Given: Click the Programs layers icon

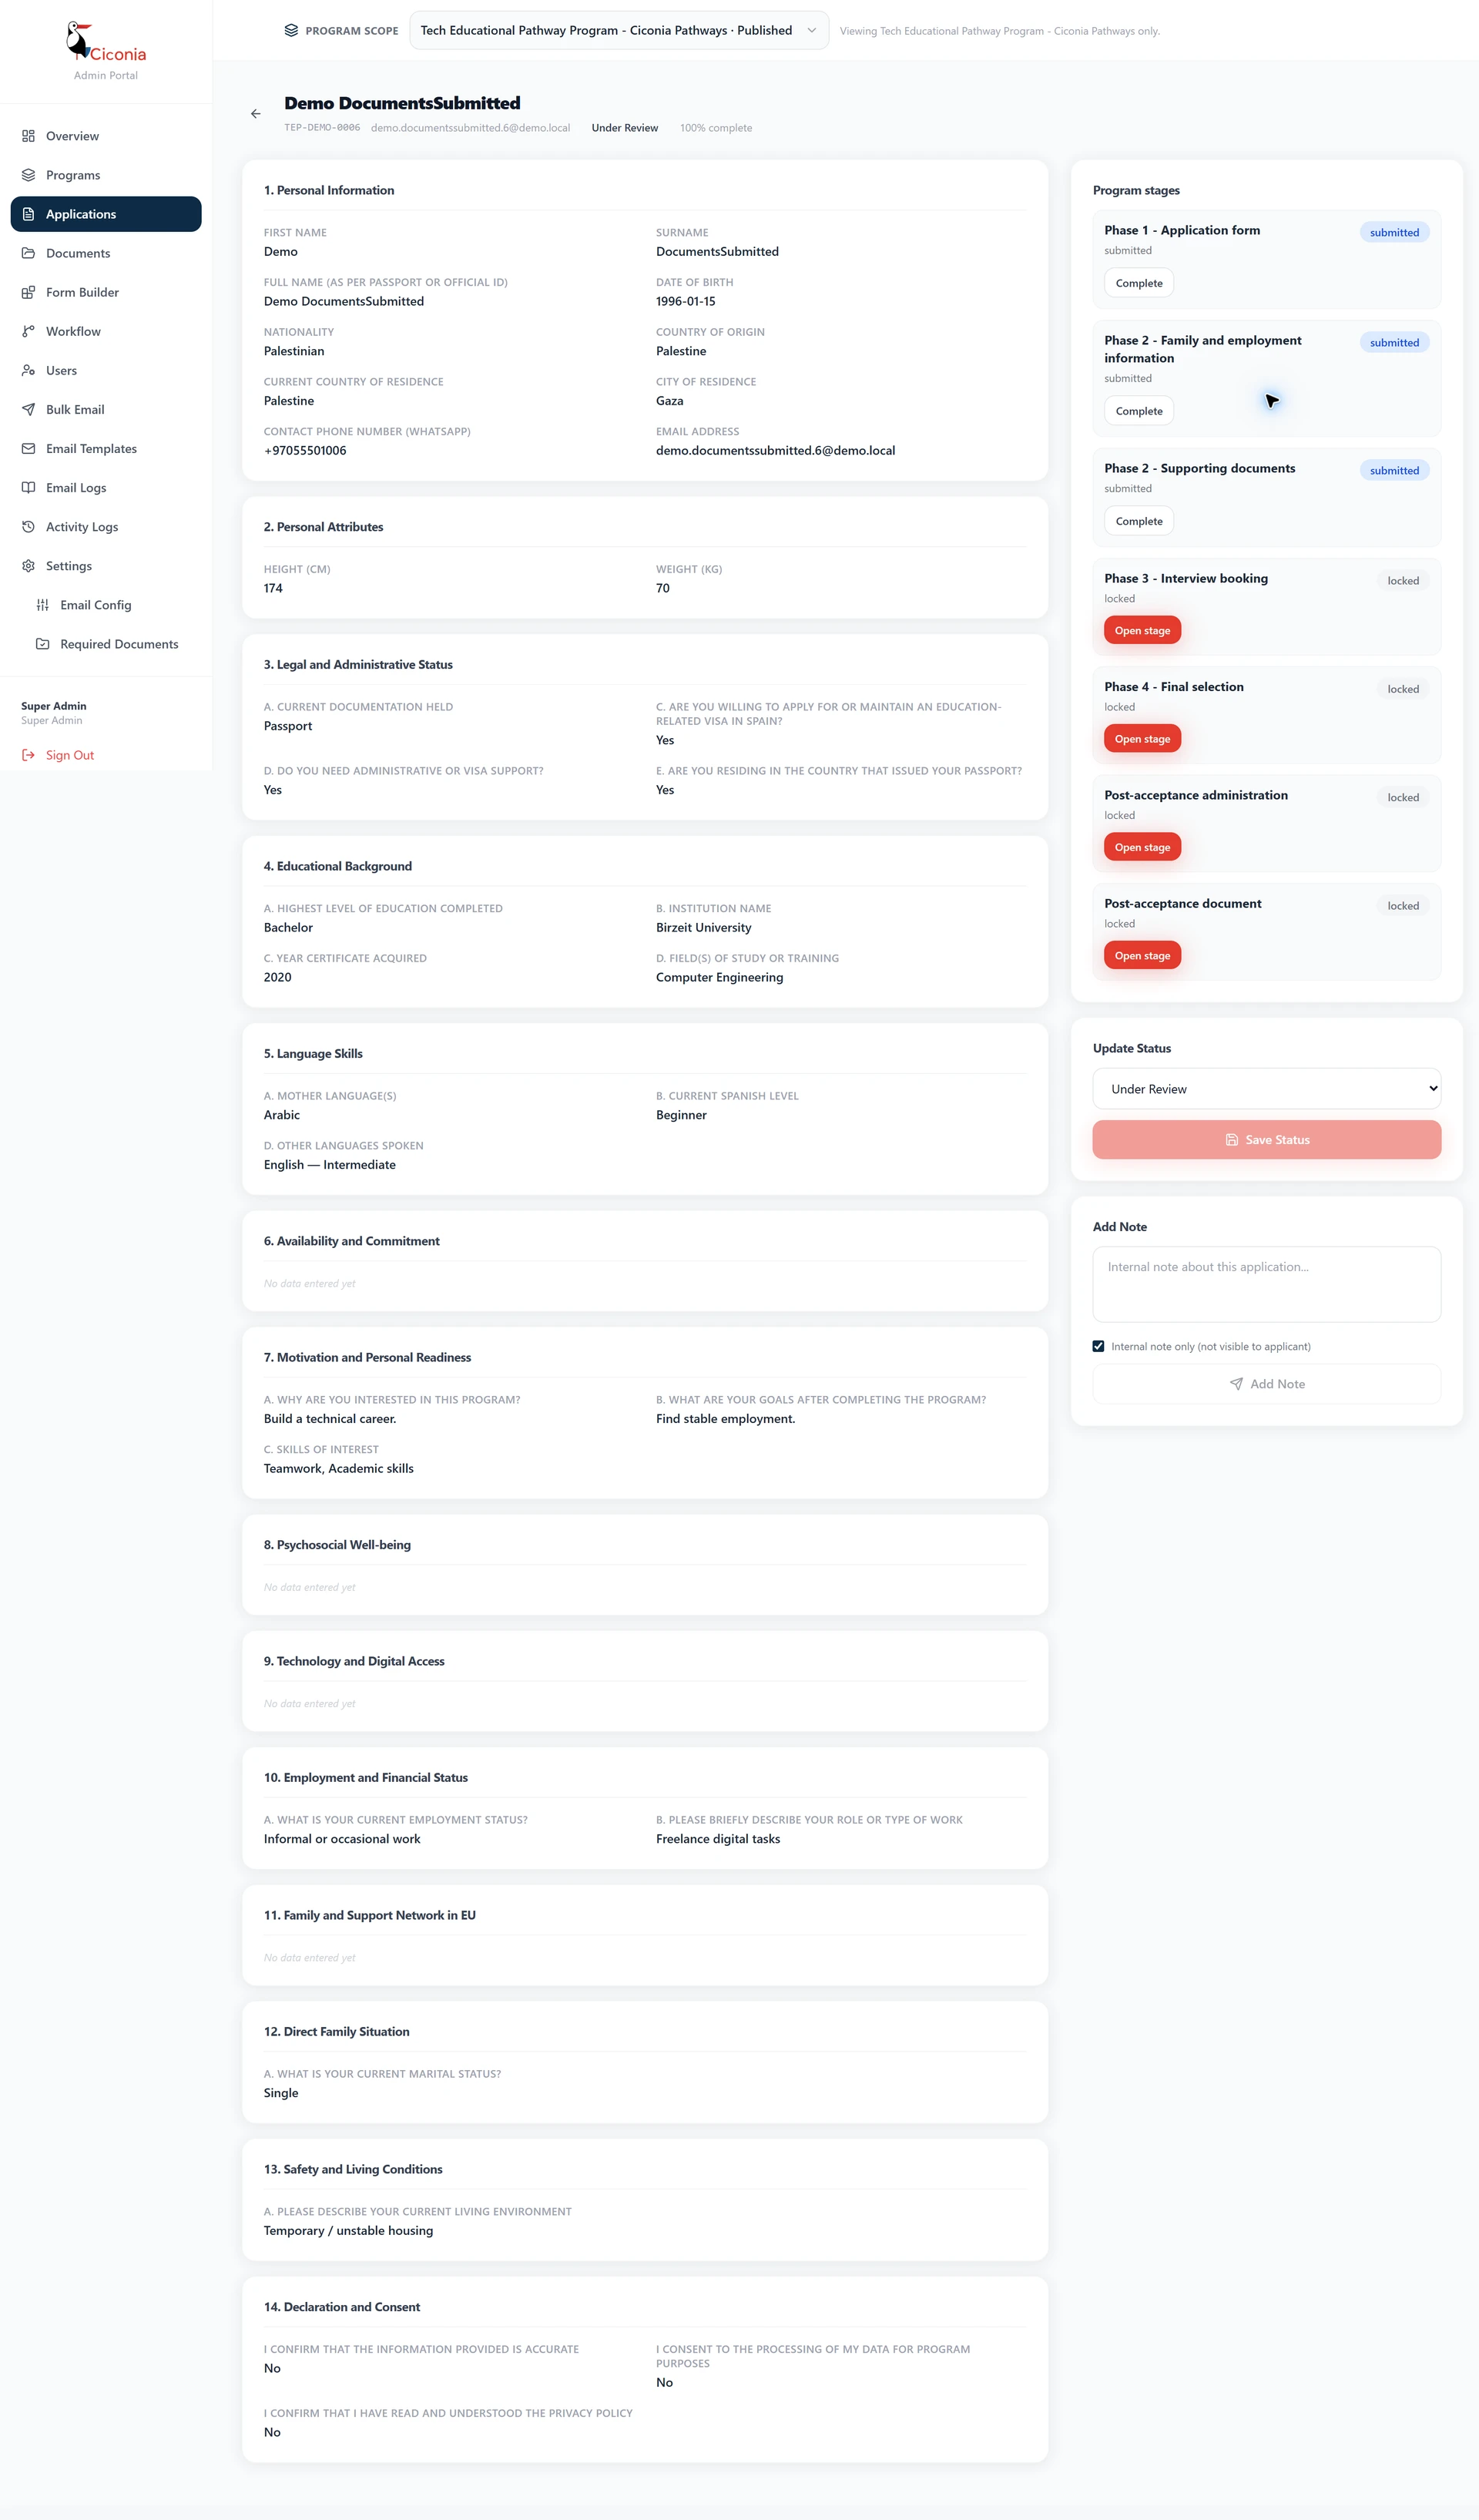Looking at the screenshot, I should click(28, 175).
